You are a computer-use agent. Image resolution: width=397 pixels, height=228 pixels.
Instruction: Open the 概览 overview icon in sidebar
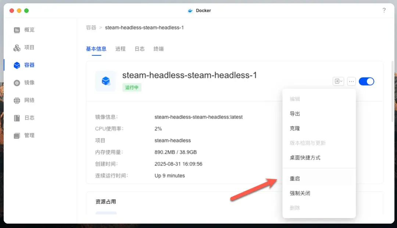click(17, 30)
